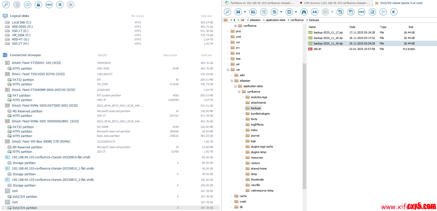Click the magnifier scan icon in left toolbar
Image resolution: width=437 pixels, height=211 pixels.
pos(6,4)
